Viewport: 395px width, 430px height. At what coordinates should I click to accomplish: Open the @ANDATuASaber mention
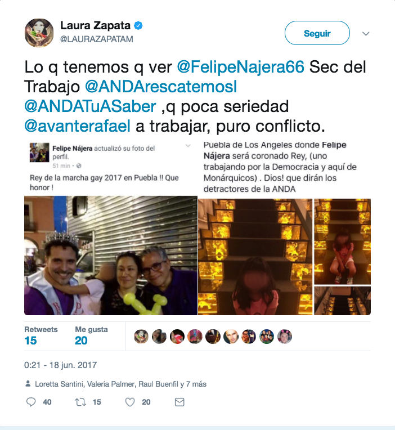pos(90,106)
